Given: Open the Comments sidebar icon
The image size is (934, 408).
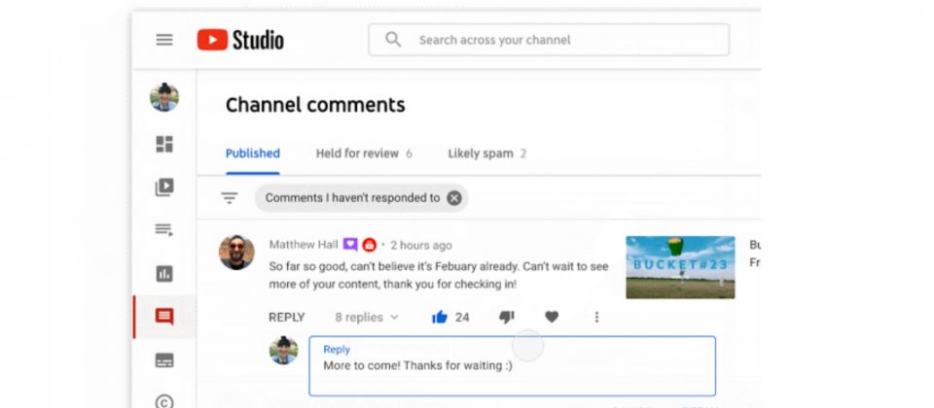Looking at the screenshot, I should coord(164,317).
